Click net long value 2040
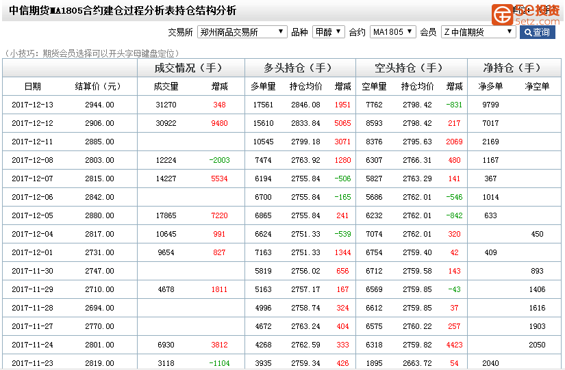 pyautogui.click(x=491, y=364)
